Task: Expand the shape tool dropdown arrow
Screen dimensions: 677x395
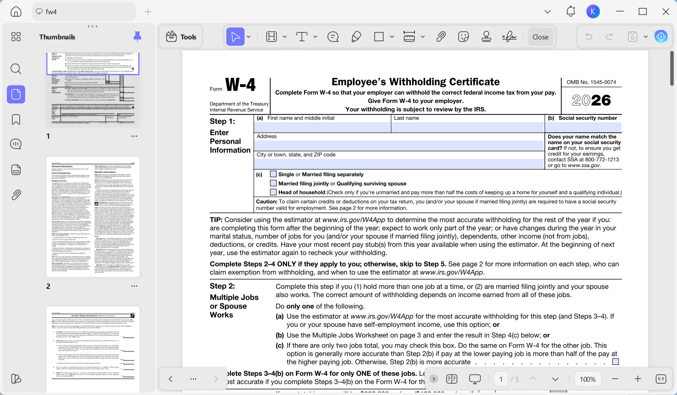Action: click(x=392, y=37)
